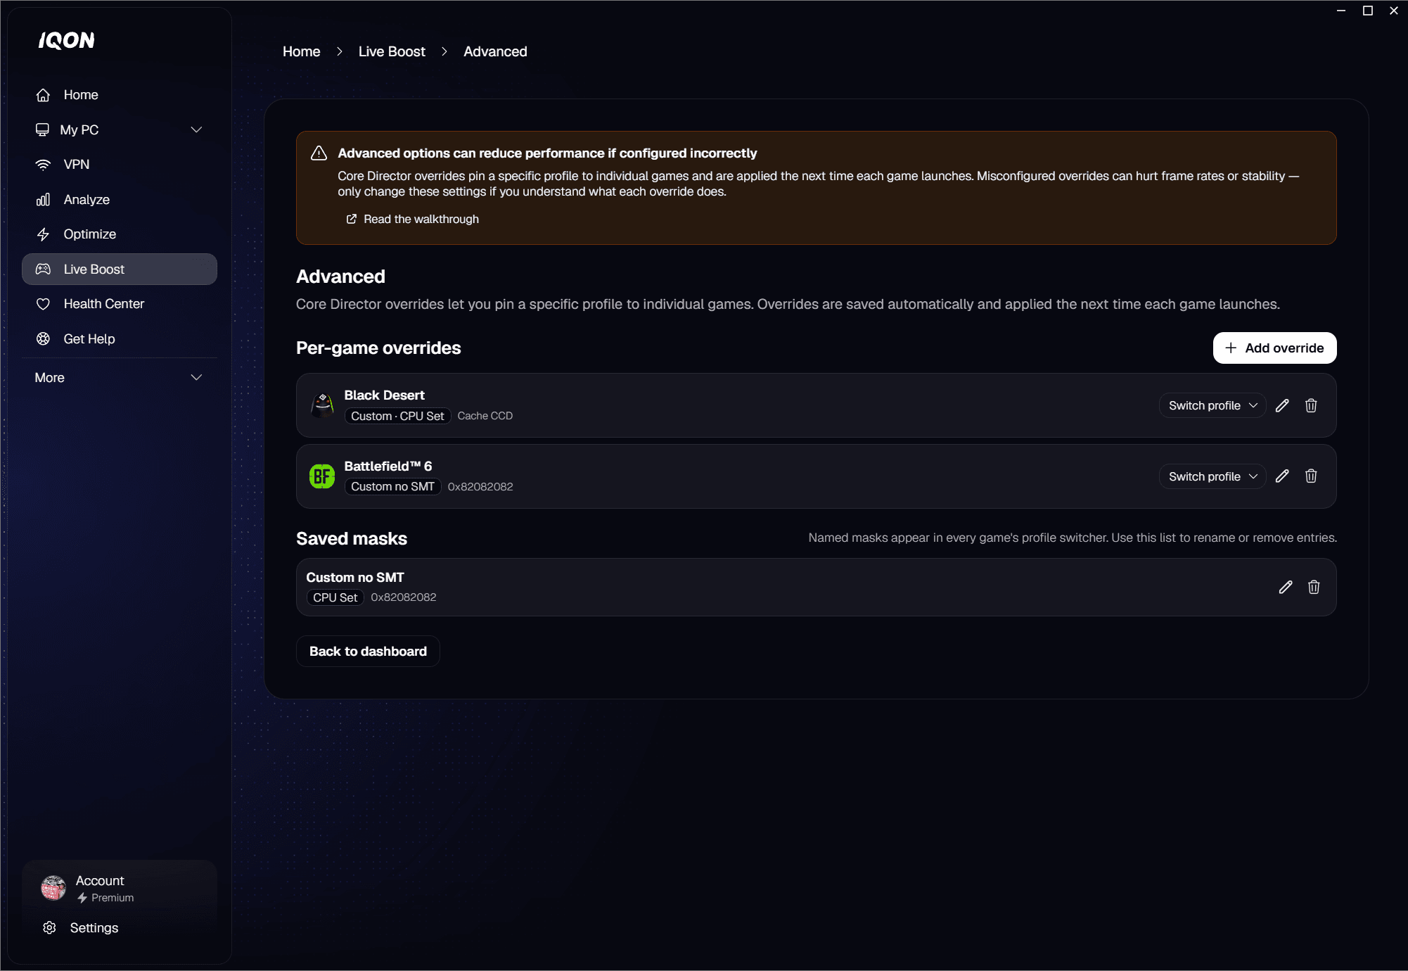The height and width of the screenshot is (971, 1408).
Task: Click the Black Desert game icon
Action: [x=322, y=405]
